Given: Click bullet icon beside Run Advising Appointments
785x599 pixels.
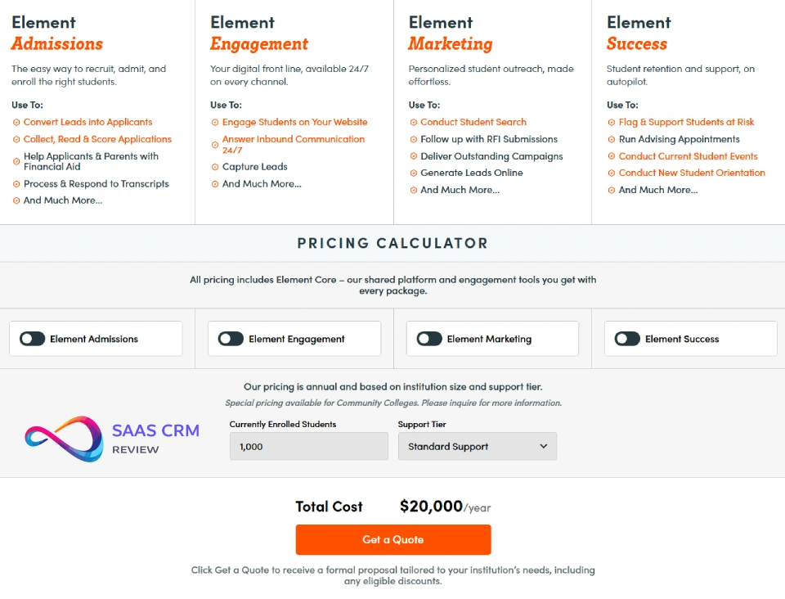Looking at the screenshot, I should (x=612, y=140).
